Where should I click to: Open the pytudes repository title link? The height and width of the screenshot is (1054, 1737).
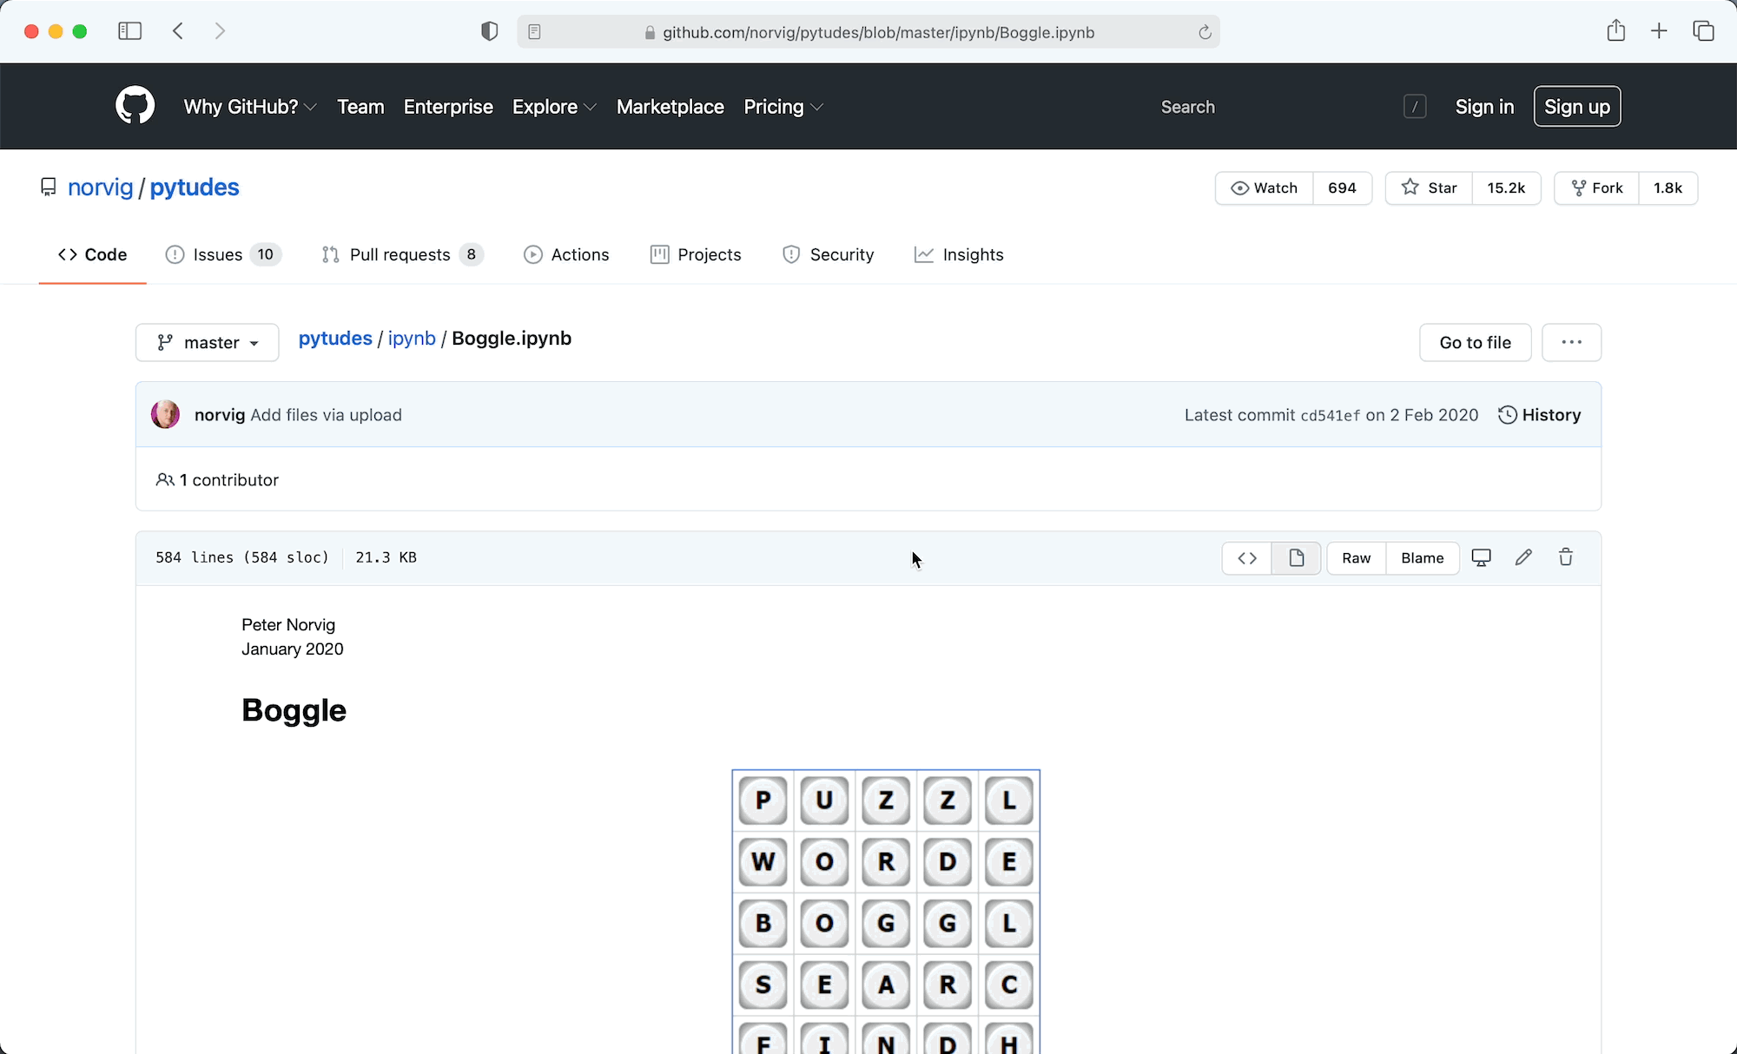click(x=195, y=188)
